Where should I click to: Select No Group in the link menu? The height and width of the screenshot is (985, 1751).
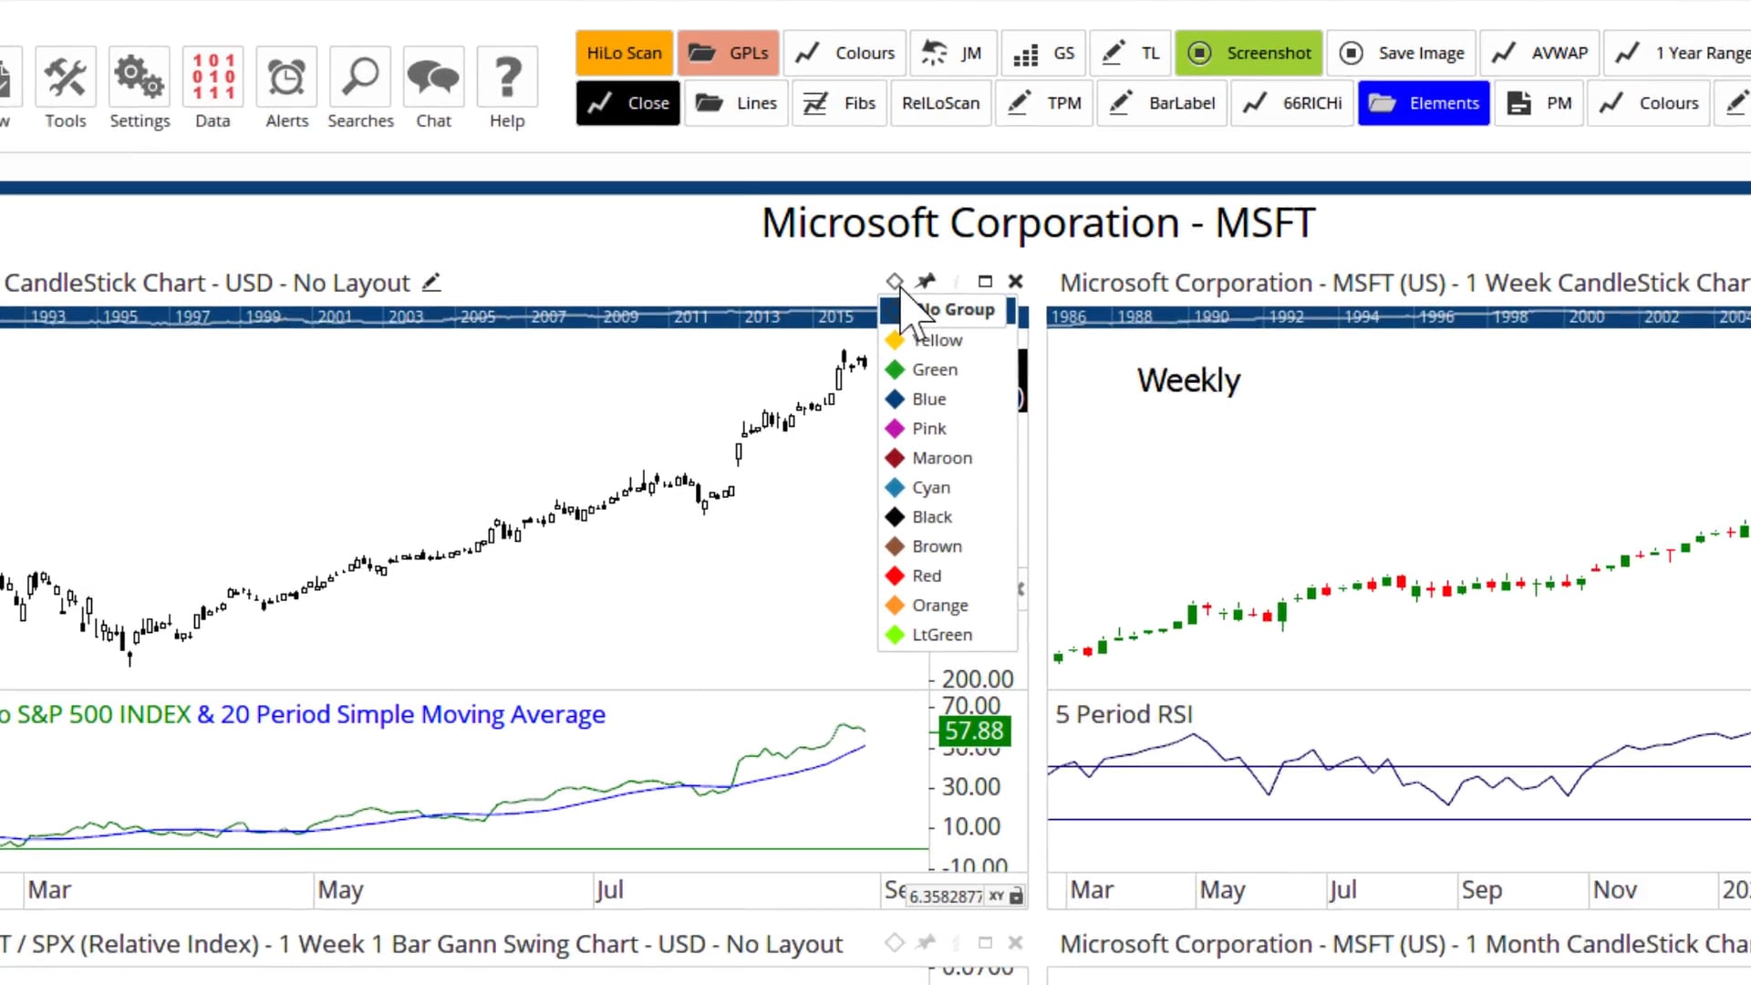948,310
